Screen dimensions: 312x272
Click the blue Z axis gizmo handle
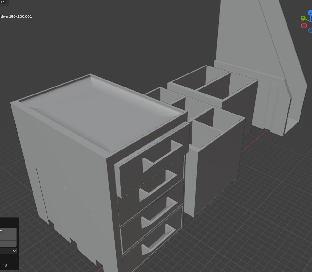point(310,13)
